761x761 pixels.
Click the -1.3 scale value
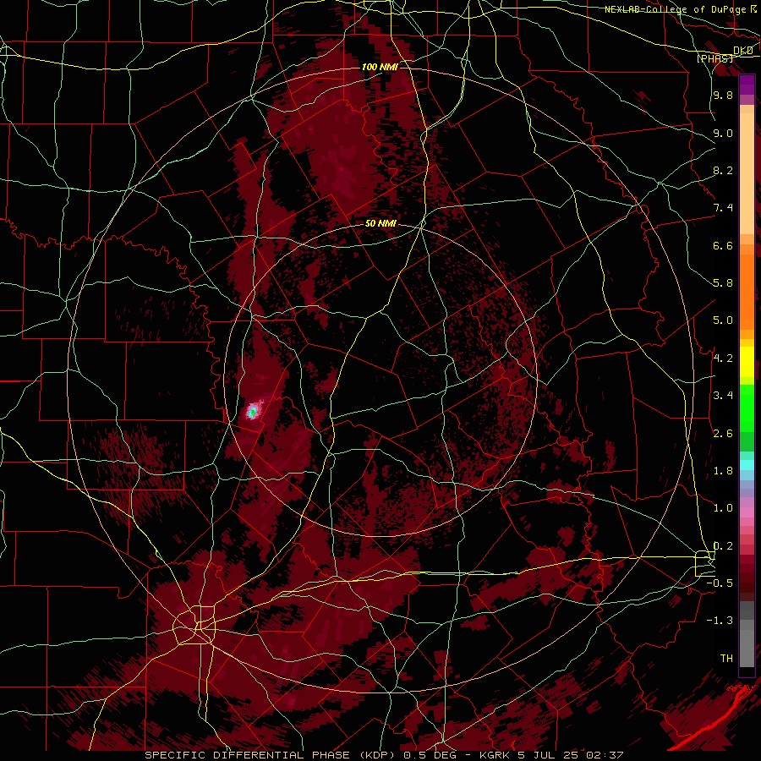pyautogui.click(x=720, y=621)
